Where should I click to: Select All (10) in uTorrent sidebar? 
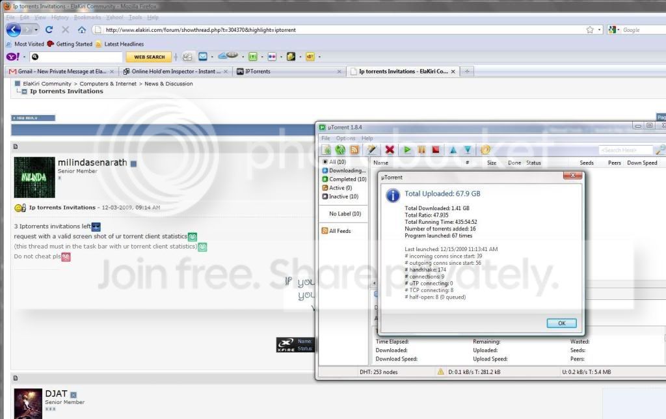coord(334,162)
